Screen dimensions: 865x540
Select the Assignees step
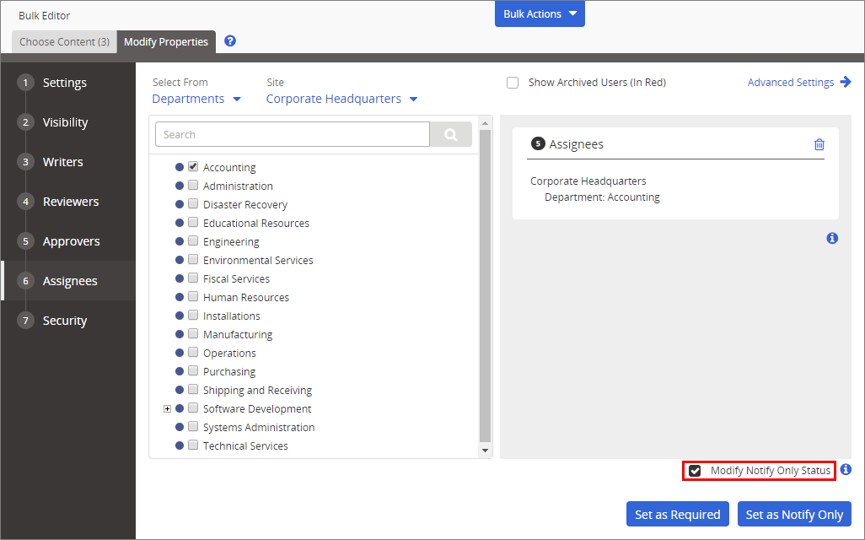70,281
